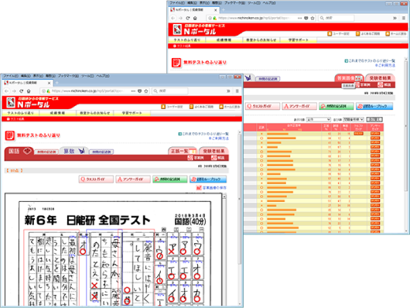Select 国語 subject tab in front window
Image resolution: width=410 pixels, height=308 pixels.
(19, 151)
